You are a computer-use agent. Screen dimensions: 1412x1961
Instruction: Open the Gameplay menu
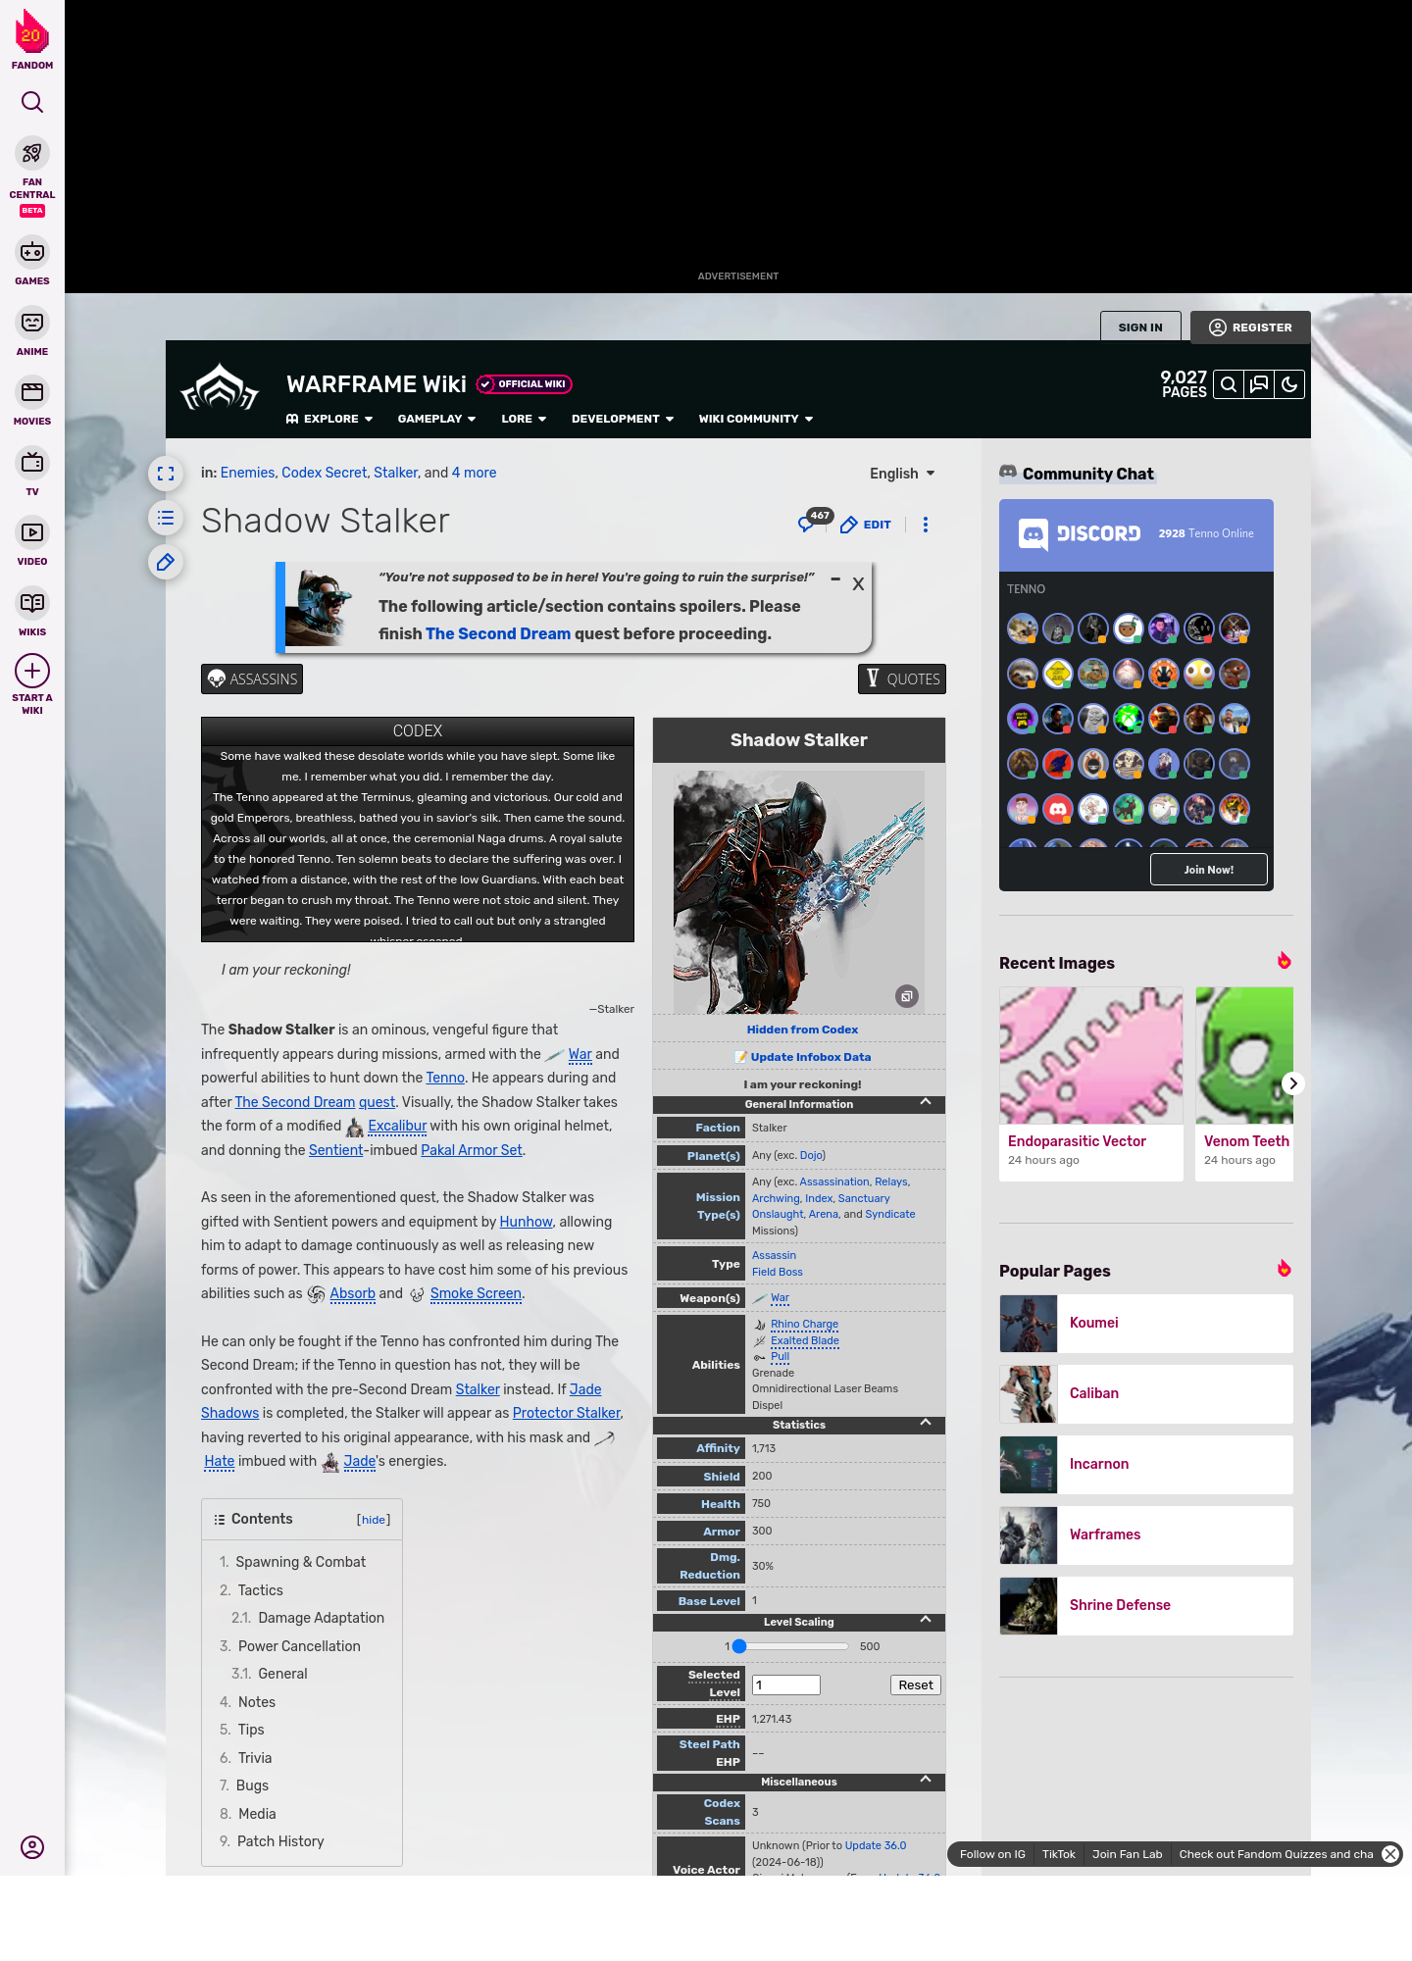pos(436,419)
